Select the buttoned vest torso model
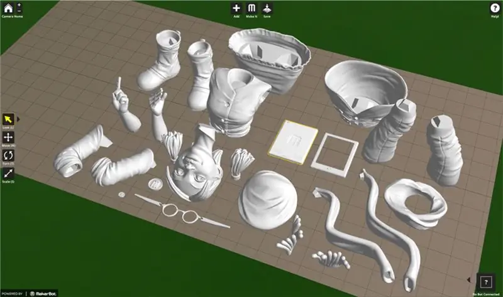 point(236,102)
